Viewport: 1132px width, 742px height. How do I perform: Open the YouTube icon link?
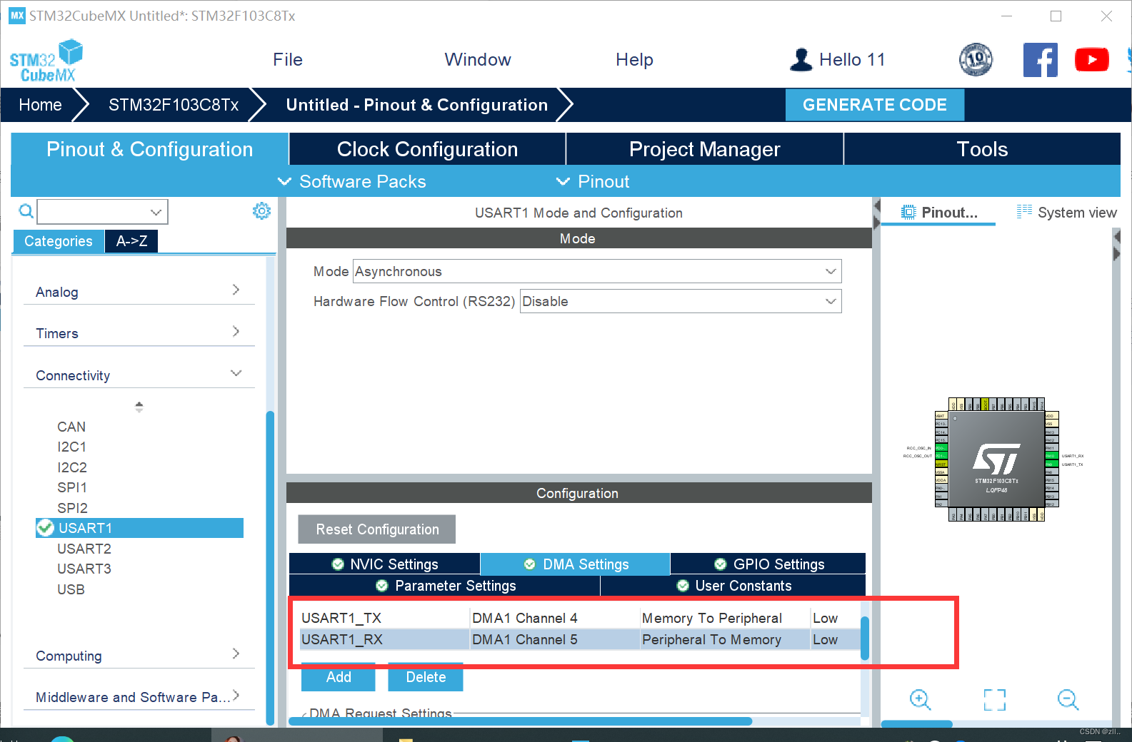1092,60
